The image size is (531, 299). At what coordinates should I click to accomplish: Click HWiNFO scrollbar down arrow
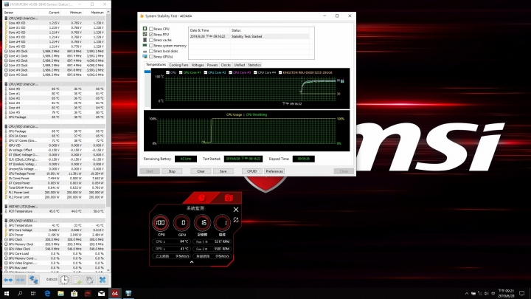(x=108, y=270)
